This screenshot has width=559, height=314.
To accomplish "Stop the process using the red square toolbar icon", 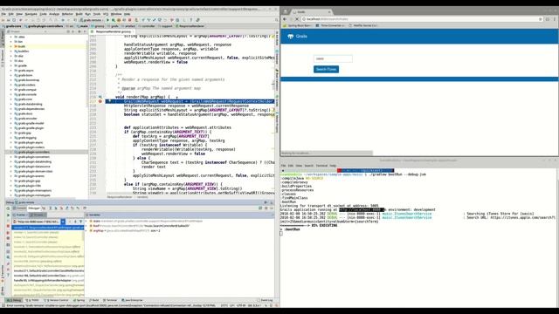I will pos(130,20).
